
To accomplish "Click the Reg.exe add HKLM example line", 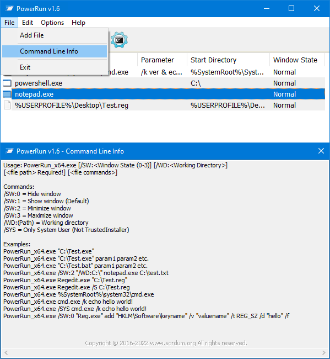I will point(147,316).
